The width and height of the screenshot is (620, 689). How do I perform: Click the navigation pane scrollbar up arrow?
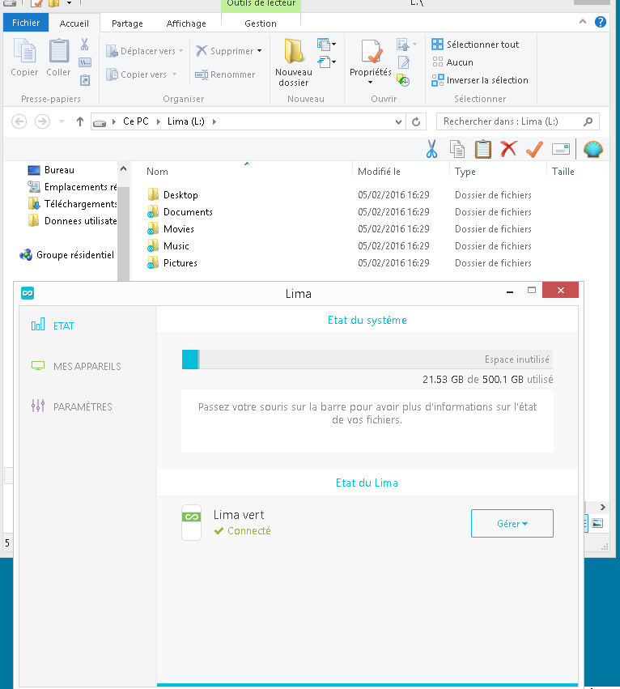tap(124, 168)
